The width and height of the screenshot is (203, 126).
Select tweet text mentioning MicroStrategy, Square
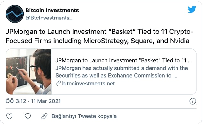coord(98,41)
